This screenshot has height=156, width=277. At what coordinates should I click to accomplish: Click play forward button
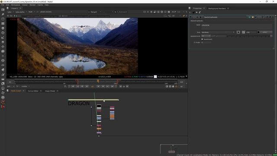point(98,86)
